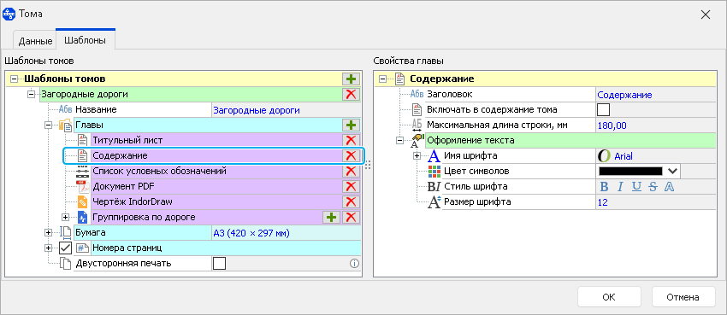The height and width of the screenshot is (315, 727).
Task: Click the Группировка по дороге icon
Action: pos(82,217)
